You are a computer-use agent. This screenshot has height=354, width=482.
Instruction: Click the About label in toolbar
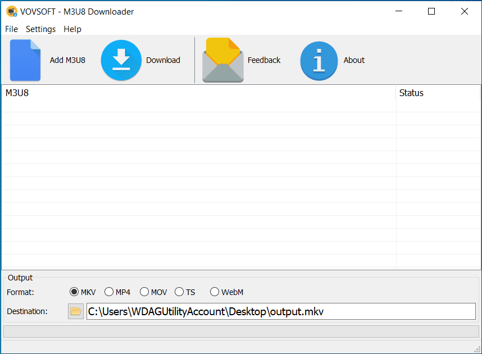354,60
